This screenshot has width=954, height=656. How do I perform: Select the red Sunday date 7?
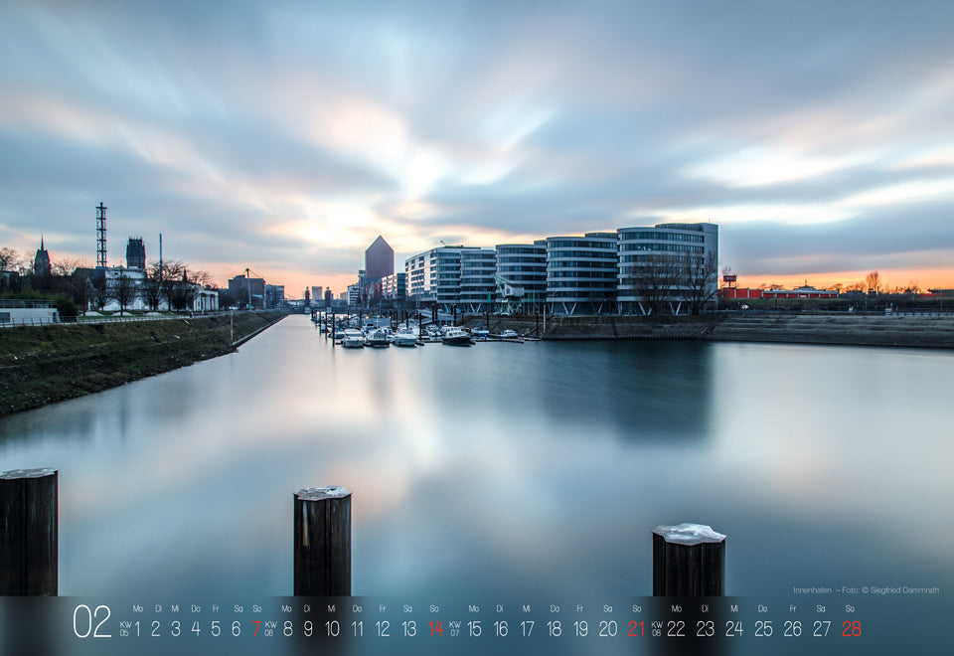[256, 628]
